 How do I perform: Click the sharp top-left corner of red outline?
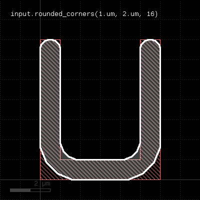[40, 39]
